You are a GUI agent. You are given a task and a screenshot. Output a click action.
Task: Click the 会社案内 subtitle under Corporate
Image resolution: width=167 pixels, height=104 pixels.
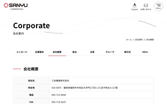19,34
